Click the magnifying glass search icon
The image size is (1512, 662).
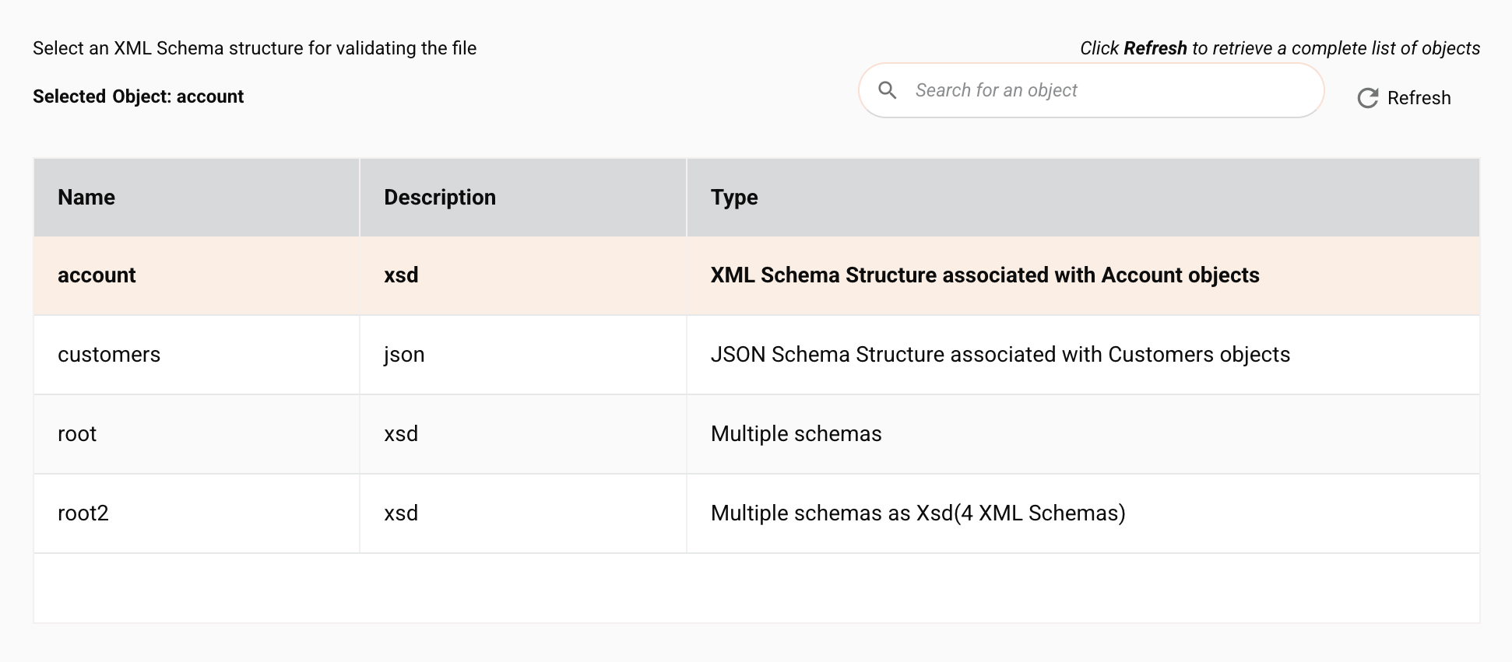pos(887,90)
